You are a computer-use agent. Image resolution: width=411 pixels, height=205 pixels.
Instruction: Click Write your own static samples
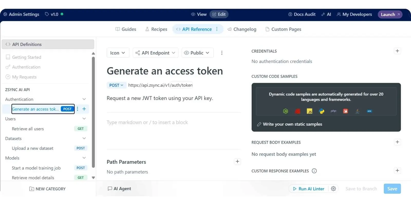(289, 124)
